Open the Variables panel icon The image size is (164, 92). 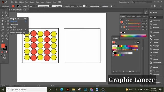pyautogui.click(x=151, y=67)
